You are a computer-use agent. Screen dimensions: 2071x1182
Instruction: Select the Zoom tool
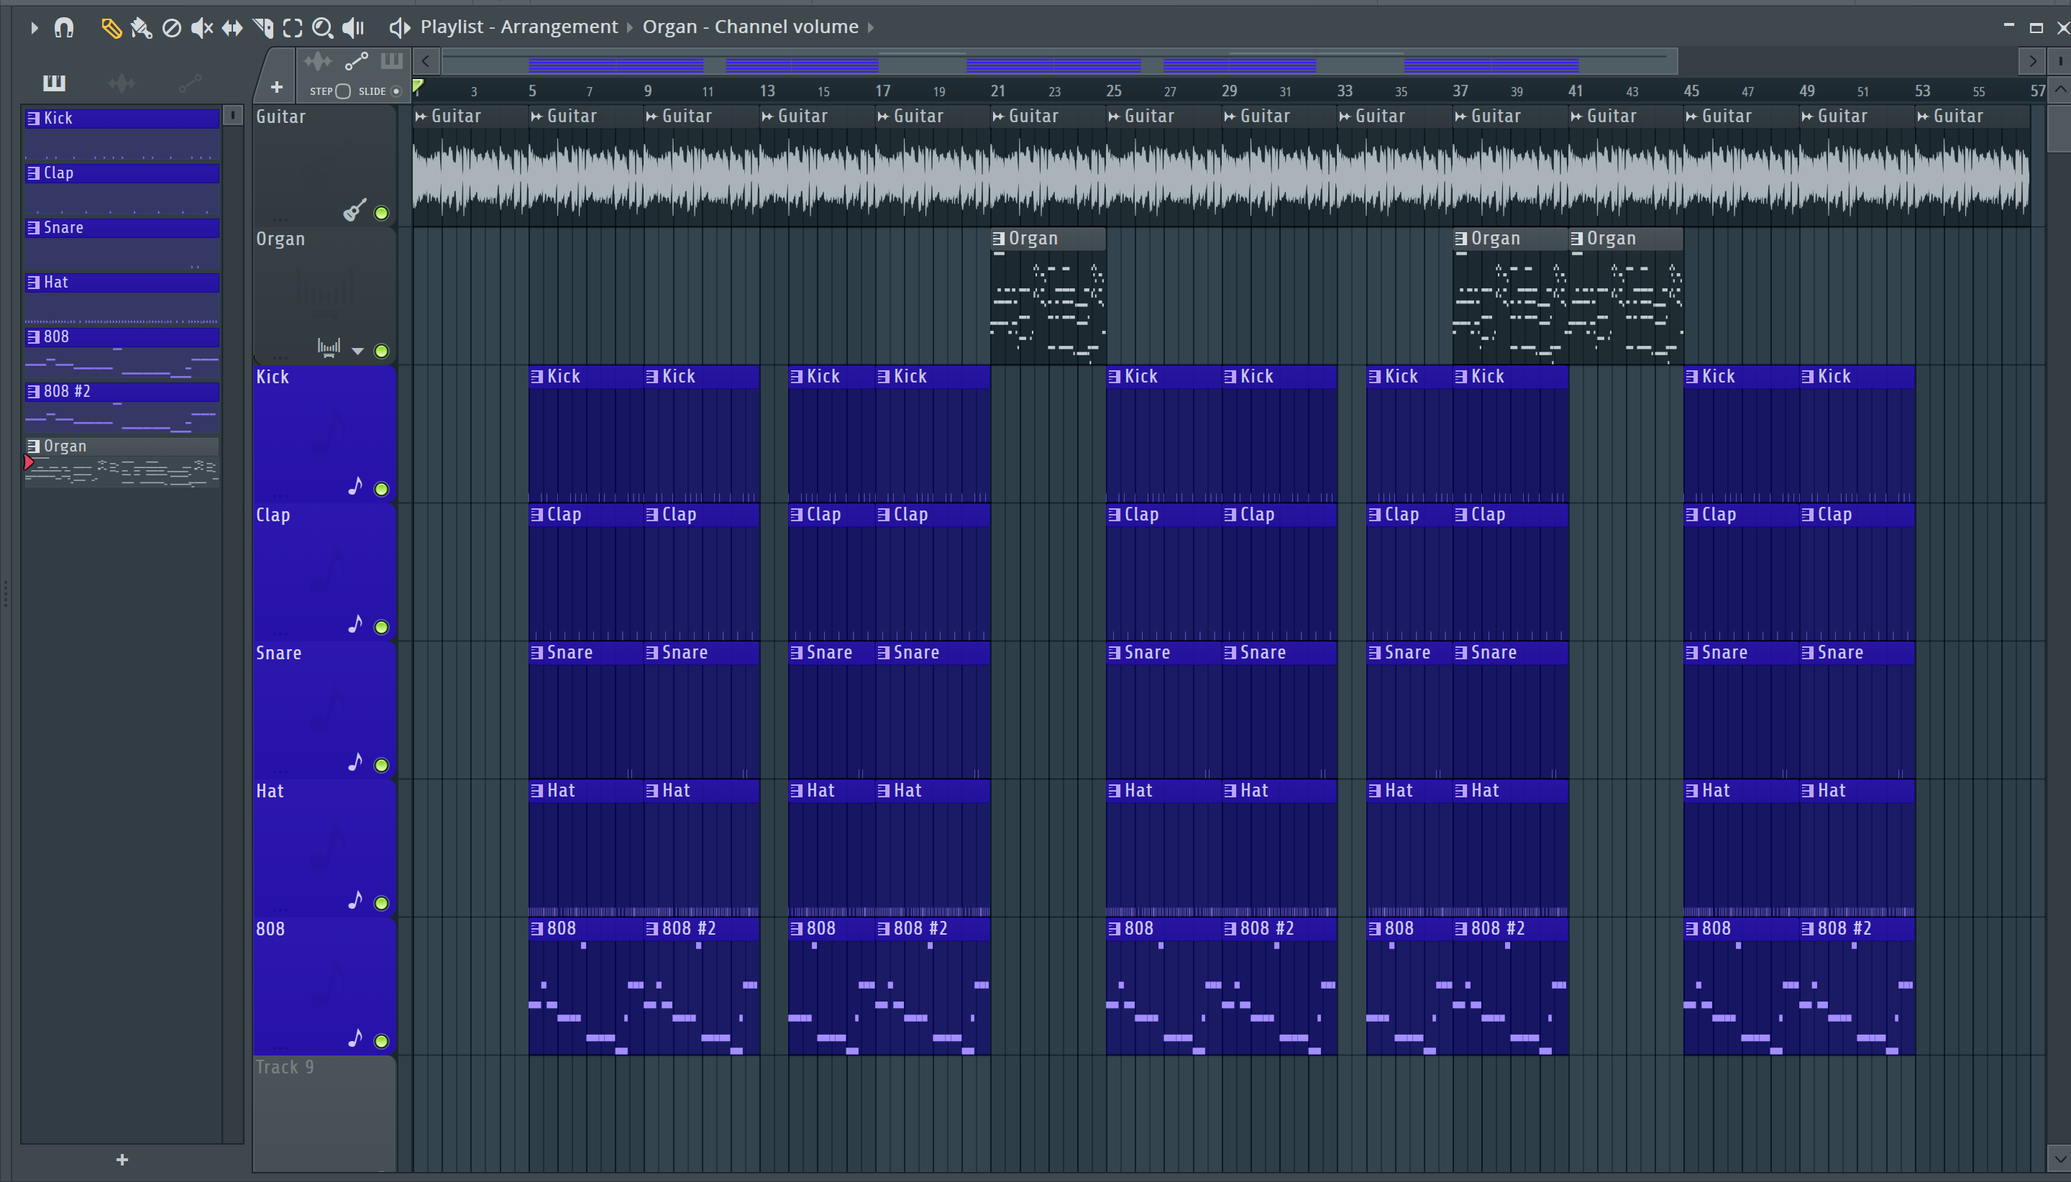pos(322,29)
